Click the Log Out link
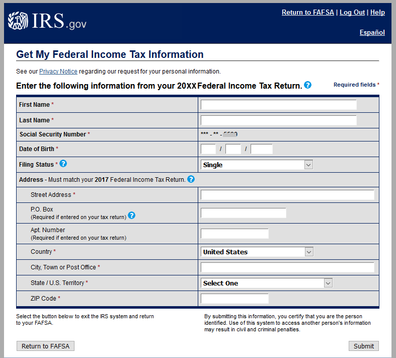 (352, 13)
